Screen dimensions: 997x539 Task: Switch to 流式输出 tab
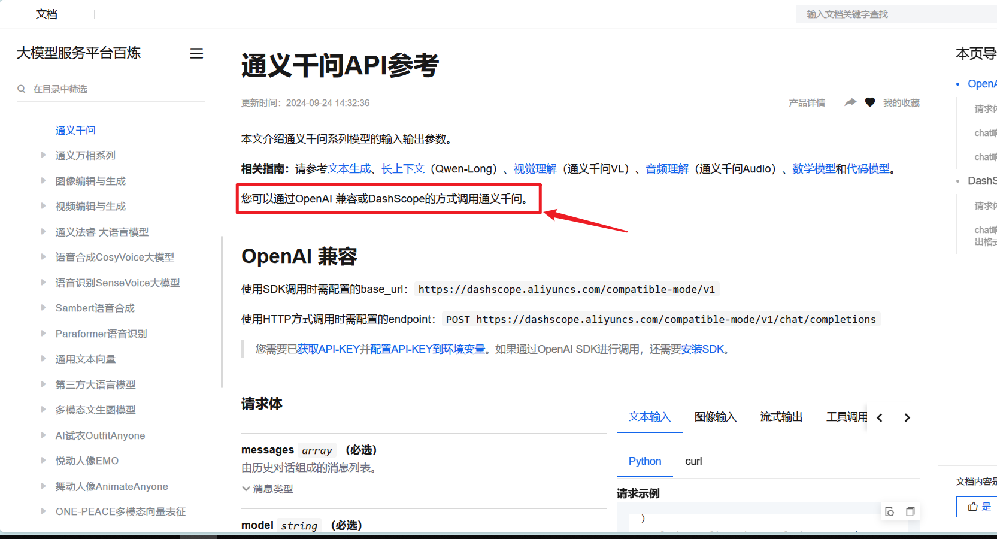click(781, 417)
